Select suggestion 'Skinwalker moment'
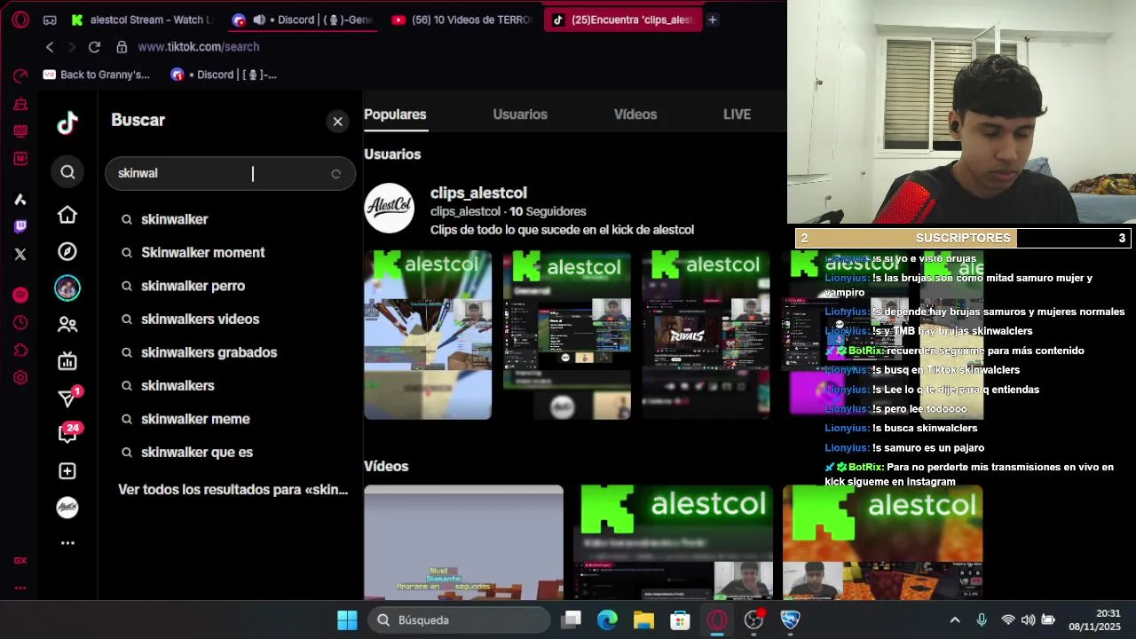This screenshot has height=639, width=1136. click(202, 253)
